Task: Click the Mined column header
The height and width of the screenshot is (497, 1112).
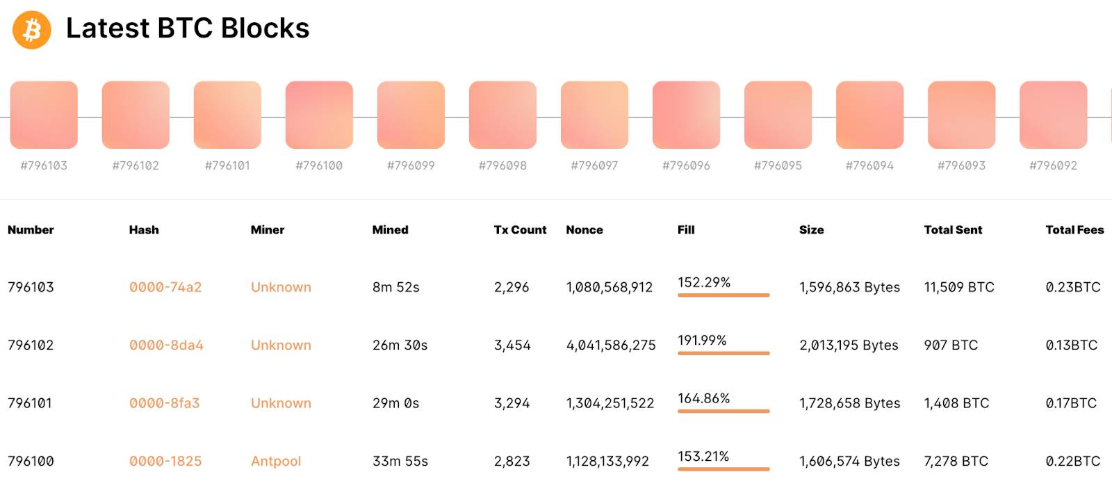Action: click(390, 229)
